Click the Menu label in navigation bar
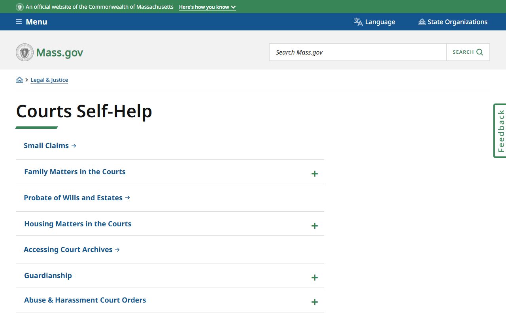 coord(36,22)
